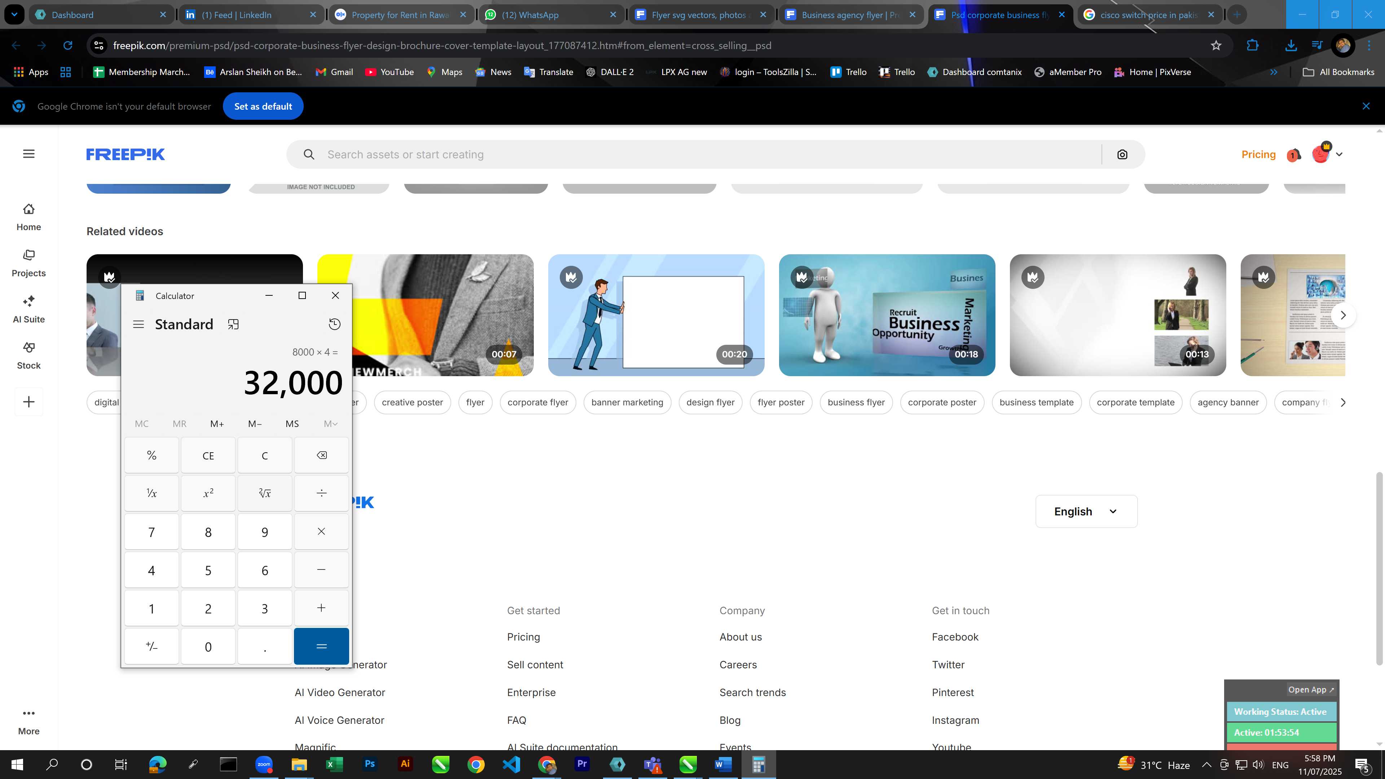The width and height of the screenshot is (1385, 779).
Task: Click the equals key in Calculator
Action: pyautogui.click(x=321, y=646)
